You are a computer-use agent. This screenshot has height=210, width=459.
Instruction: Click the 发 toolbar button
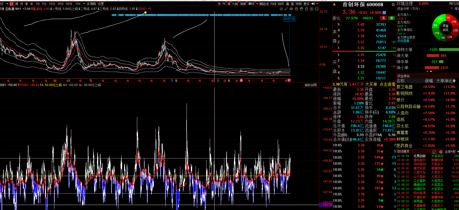(x=219, y=4)
